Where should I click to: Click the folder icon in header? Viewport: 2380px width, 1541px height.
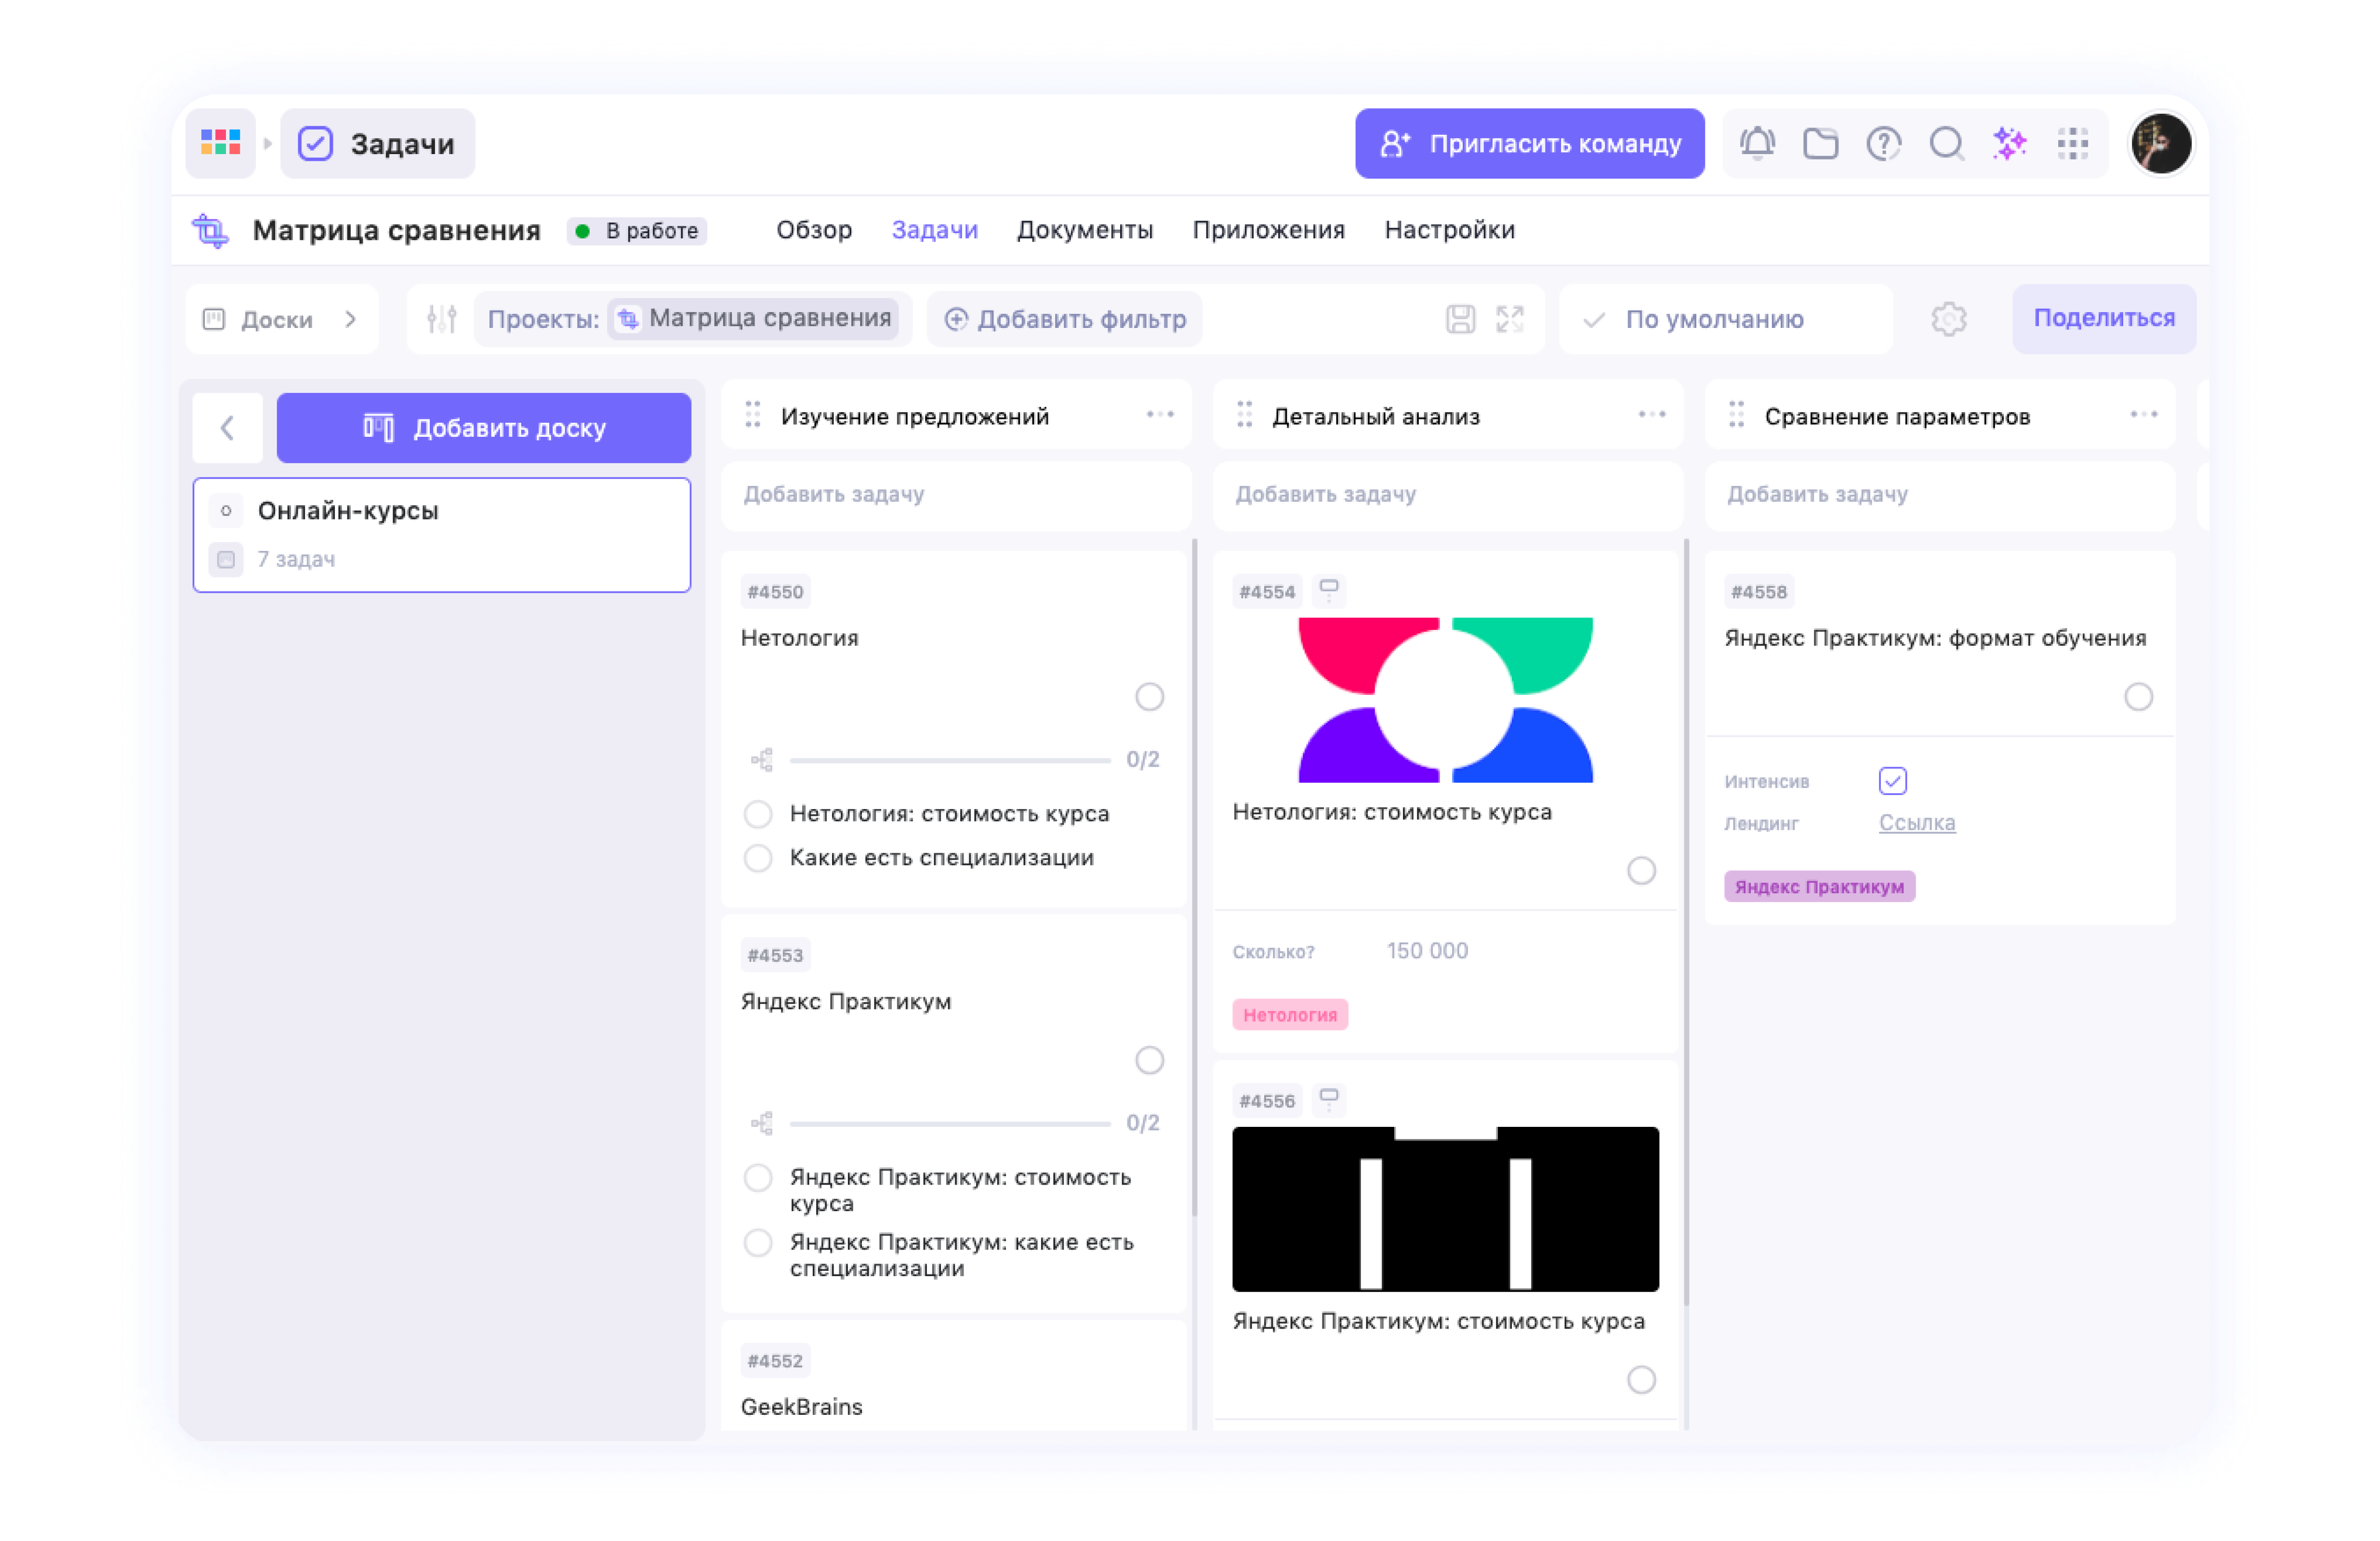[x=1820, y=144]
